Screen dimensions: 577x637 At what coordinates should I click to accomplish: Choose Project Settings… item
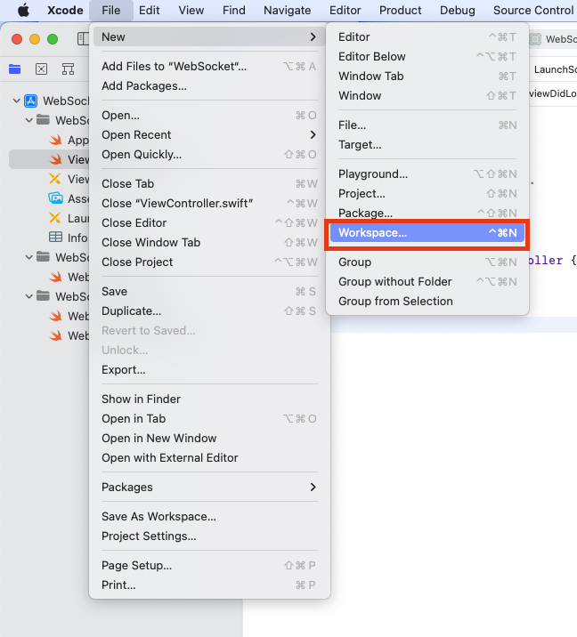(208, 536)
